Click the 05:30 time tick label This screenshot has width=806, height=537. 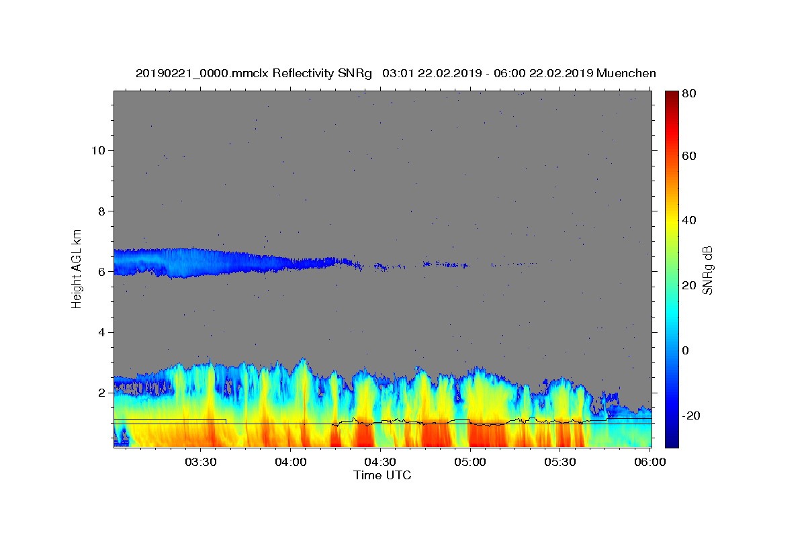click(560, 462)
